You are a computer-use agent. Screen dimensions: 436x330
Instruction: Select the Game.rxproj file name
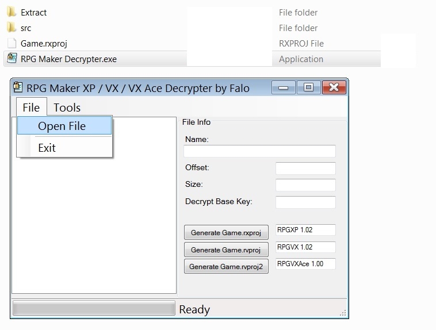(x=44, y=44)
